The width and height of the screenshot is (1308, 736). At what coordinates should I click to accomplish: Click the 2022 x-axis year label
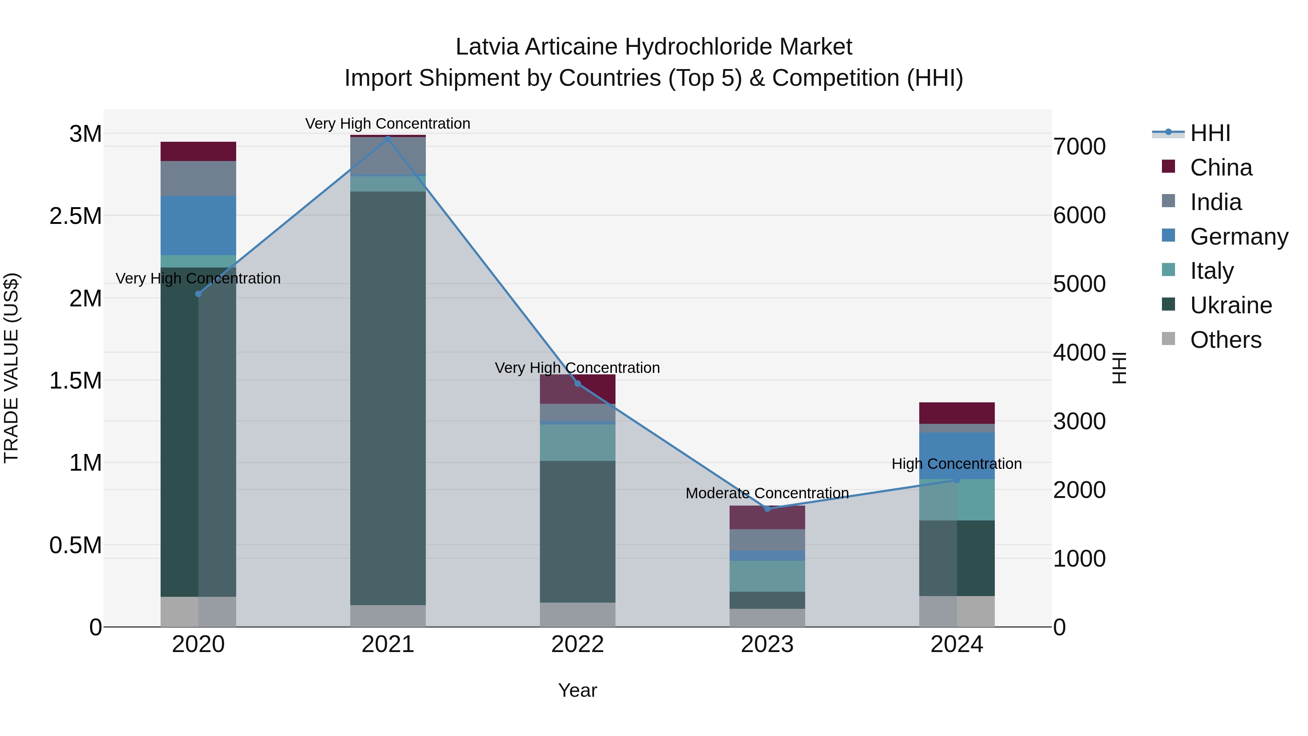577,644
